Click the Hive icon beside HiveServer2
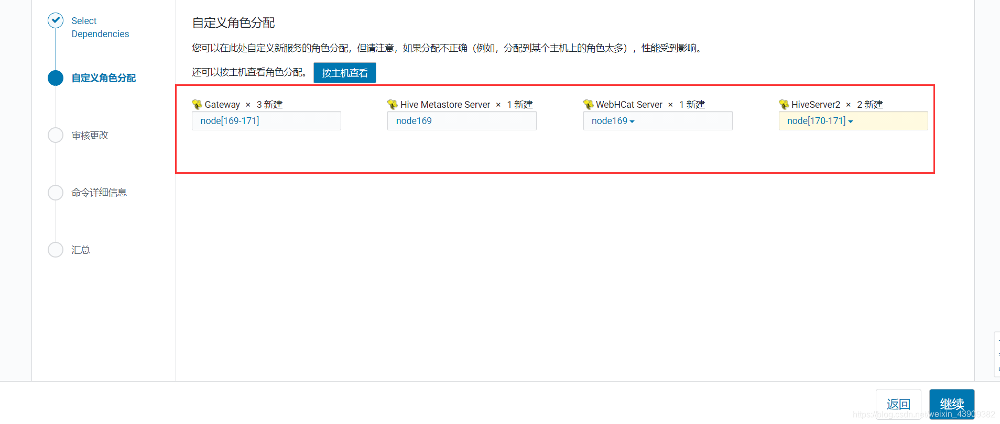The height and width of the screenshot is (424, 1000). [x=784, y=104]
